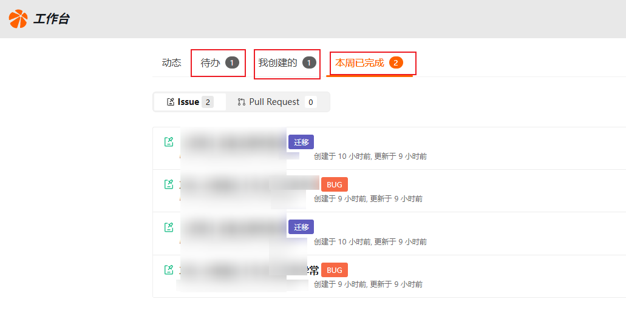The image size is (626, 336).
Task: Click the BUG label on the last issue
Action: [334, 270]
